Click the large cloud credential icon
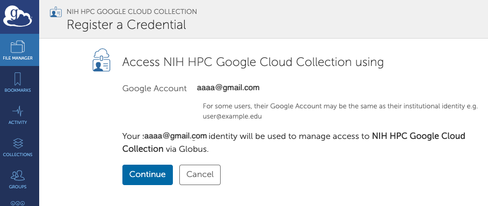 point(101,60)
